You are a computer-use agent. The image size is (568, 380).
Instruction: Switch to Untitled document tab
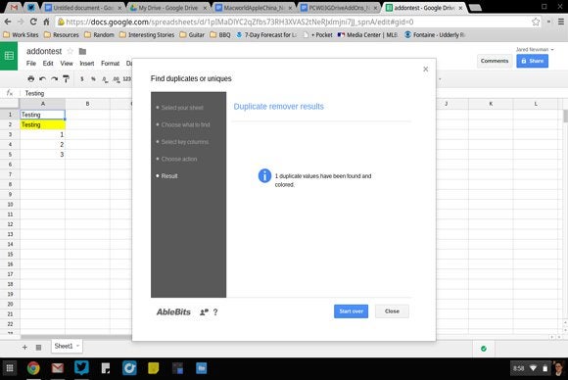point(83,8)
